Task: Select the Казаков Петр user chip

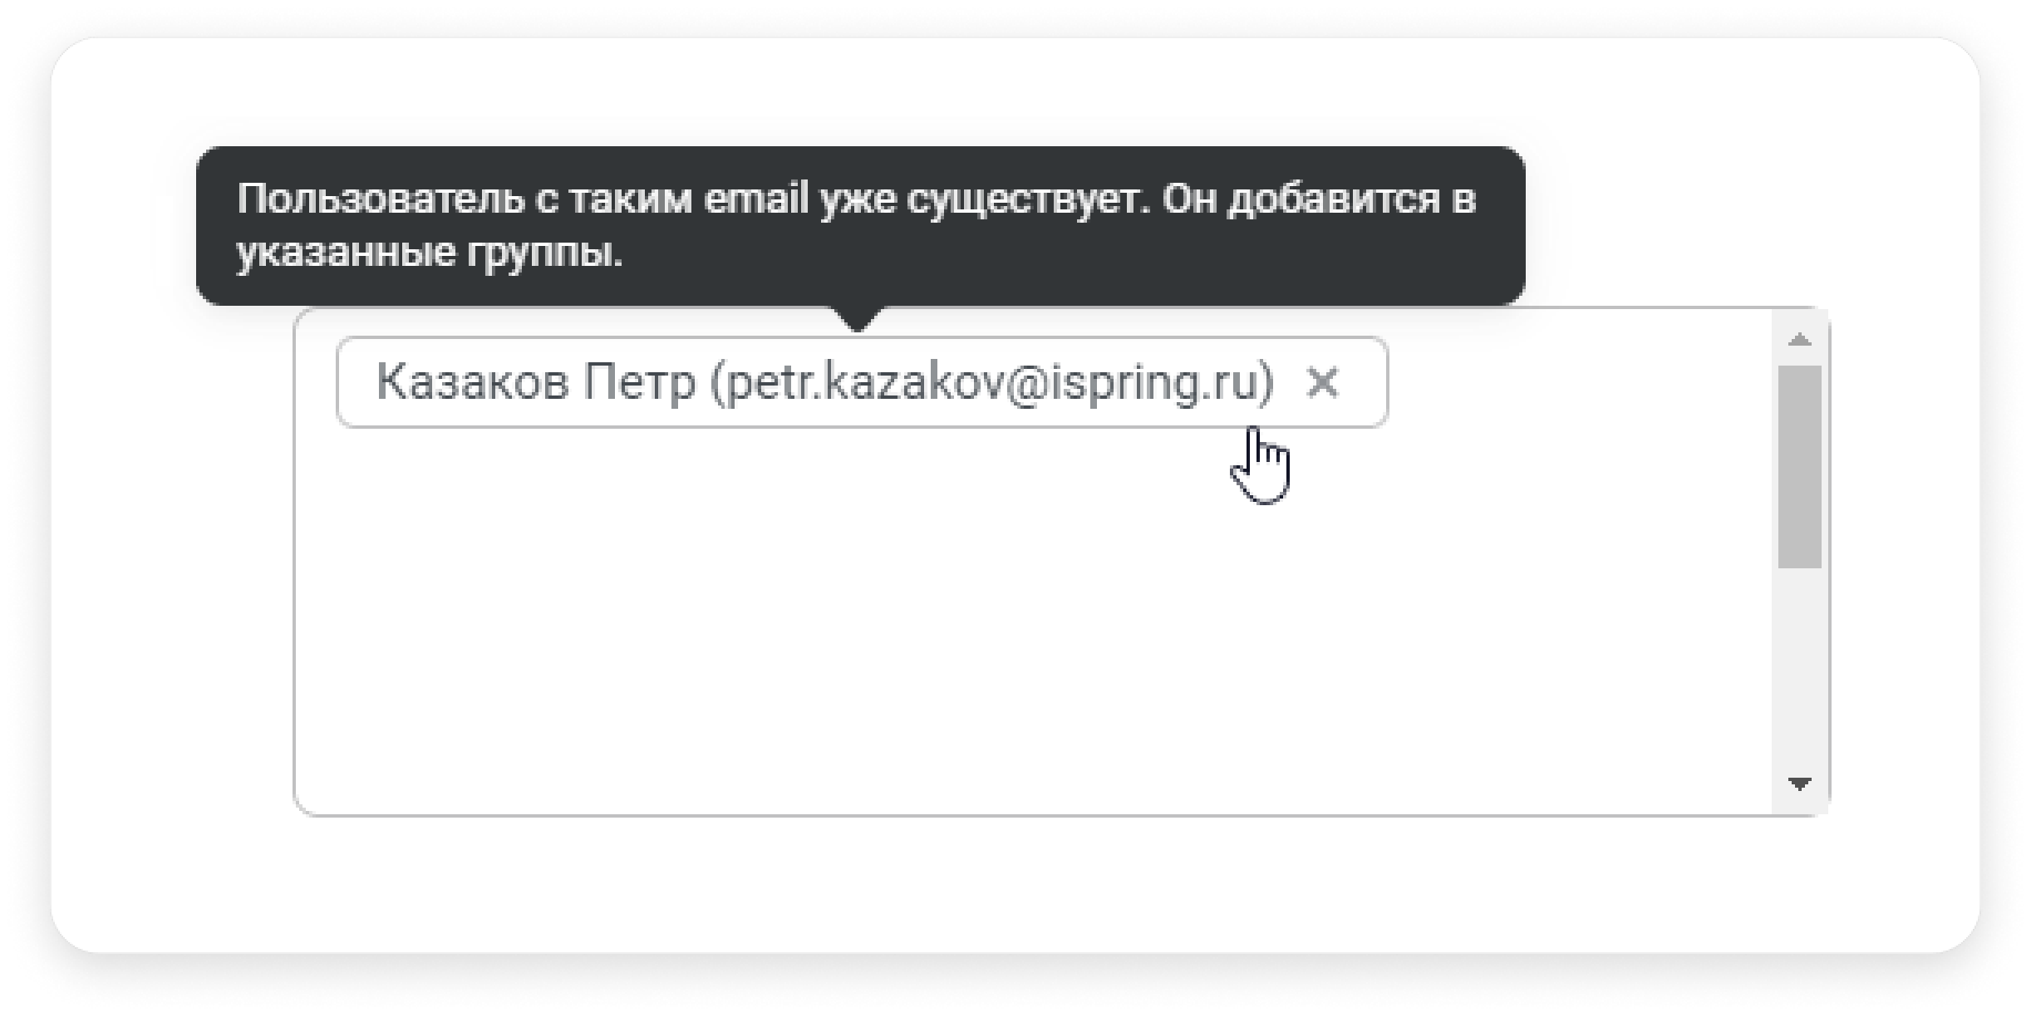Action: point(862,382)
